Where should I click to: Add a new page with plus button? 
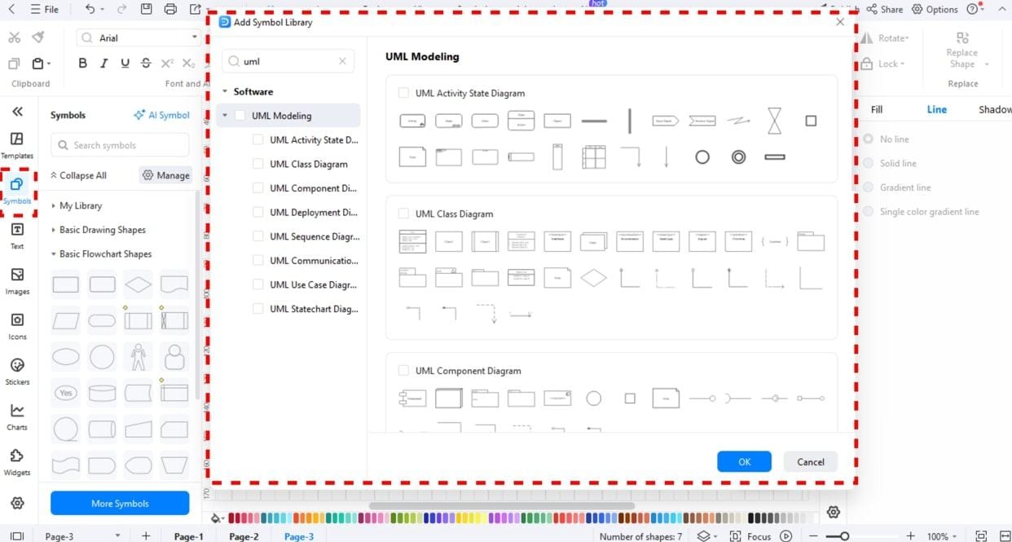[146, 535]
